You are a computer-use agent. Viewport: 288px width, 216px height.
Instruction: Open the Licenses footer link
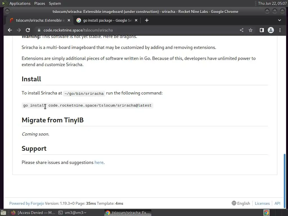262,203
